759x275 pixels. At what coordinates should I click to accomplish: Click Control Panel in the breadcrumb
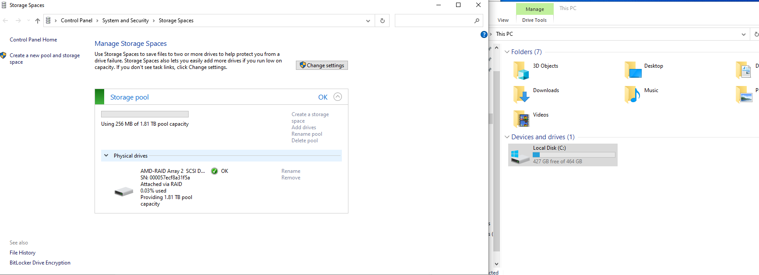pyautogui.click(x=77, y=21)
